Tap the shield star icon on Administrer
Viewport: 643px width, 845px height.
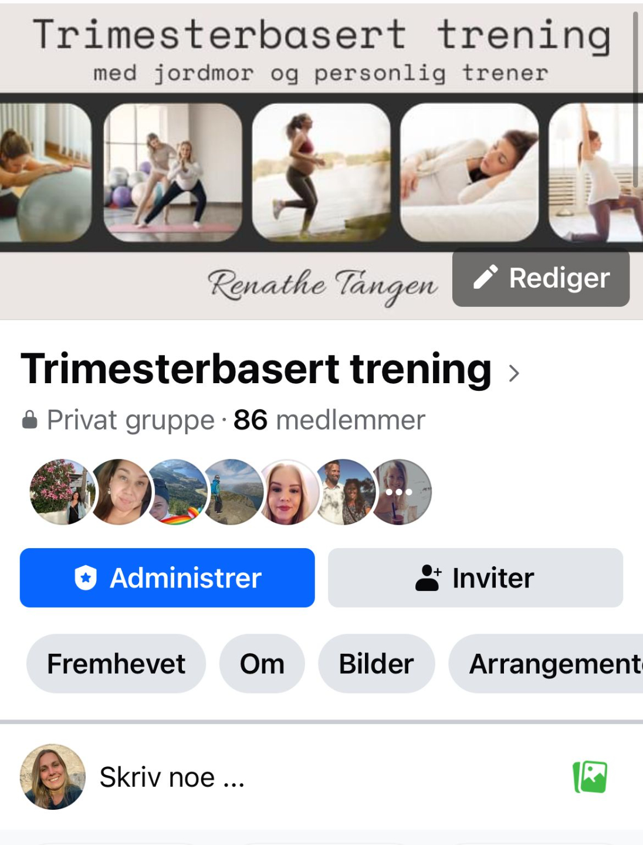pyautogui.click(x=86, y=578)
